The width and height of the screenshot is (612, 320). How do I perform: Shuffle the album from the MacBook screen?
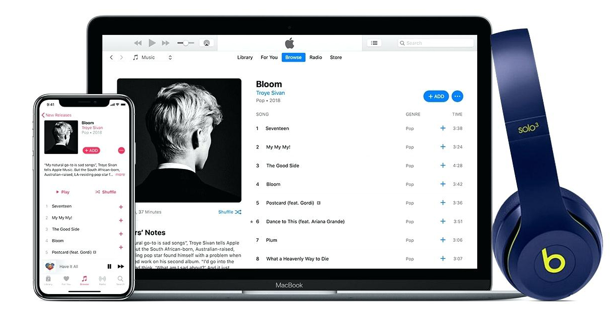[230, 212]
